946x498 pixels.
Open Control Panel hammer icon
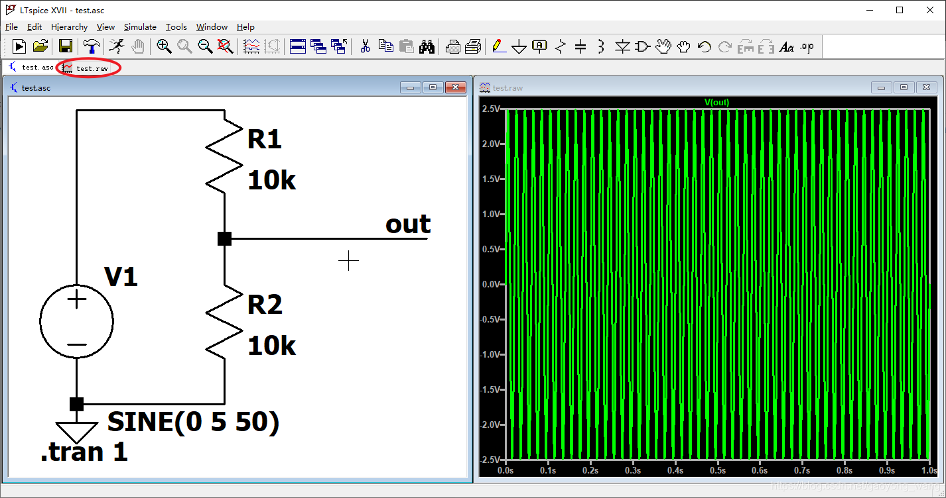(91, 46)
